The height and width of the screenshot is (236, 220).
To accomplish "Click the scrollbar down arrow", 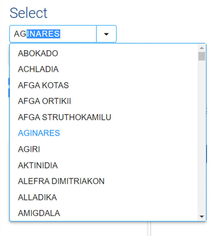I will [x=201, y=217].
